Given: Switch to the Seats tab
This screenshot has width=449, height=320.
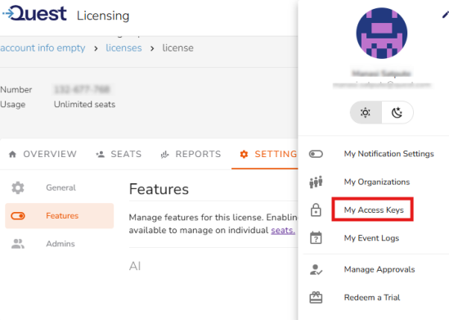Looking at the screenshot, I should tap(119, 154).
